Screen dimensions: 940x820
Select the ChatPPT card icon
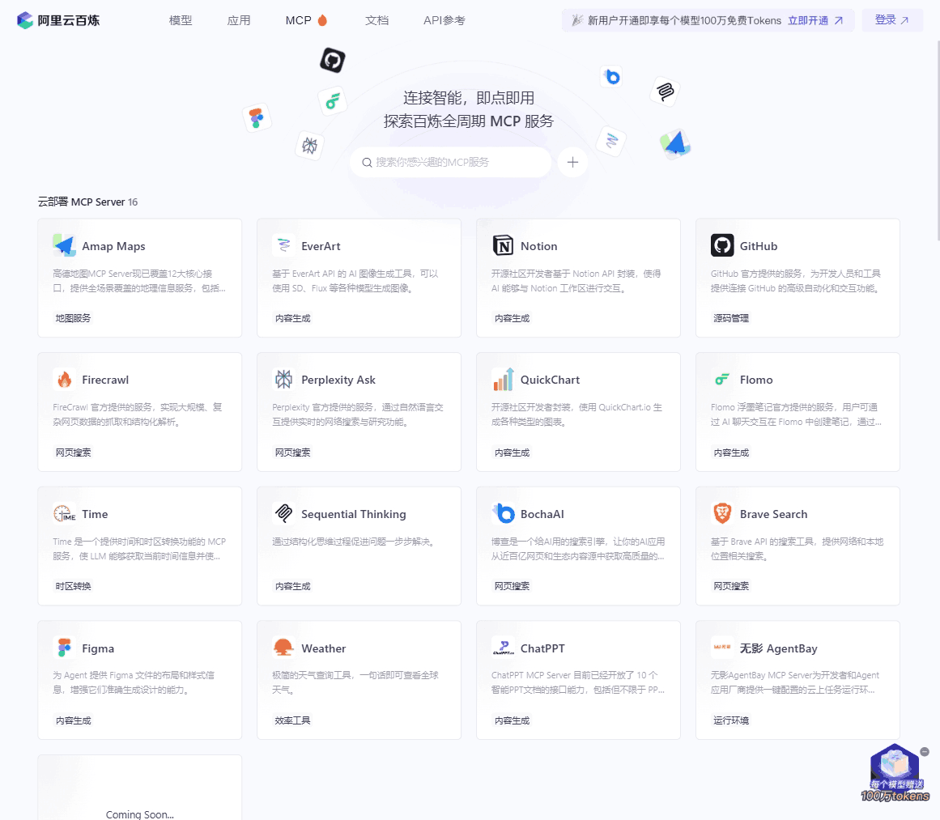503,648
